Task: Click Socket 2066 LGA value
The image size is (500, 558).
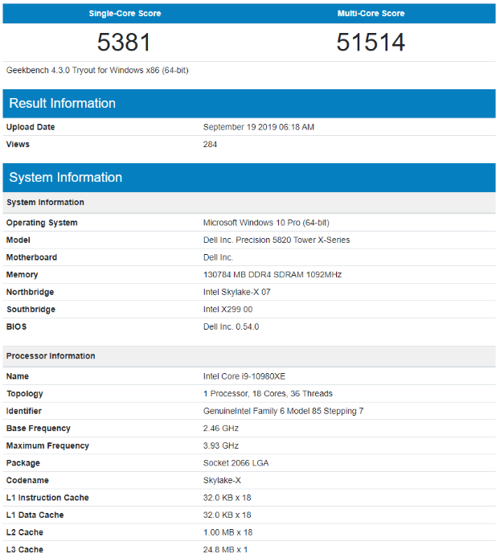Action: pos(236,463)
